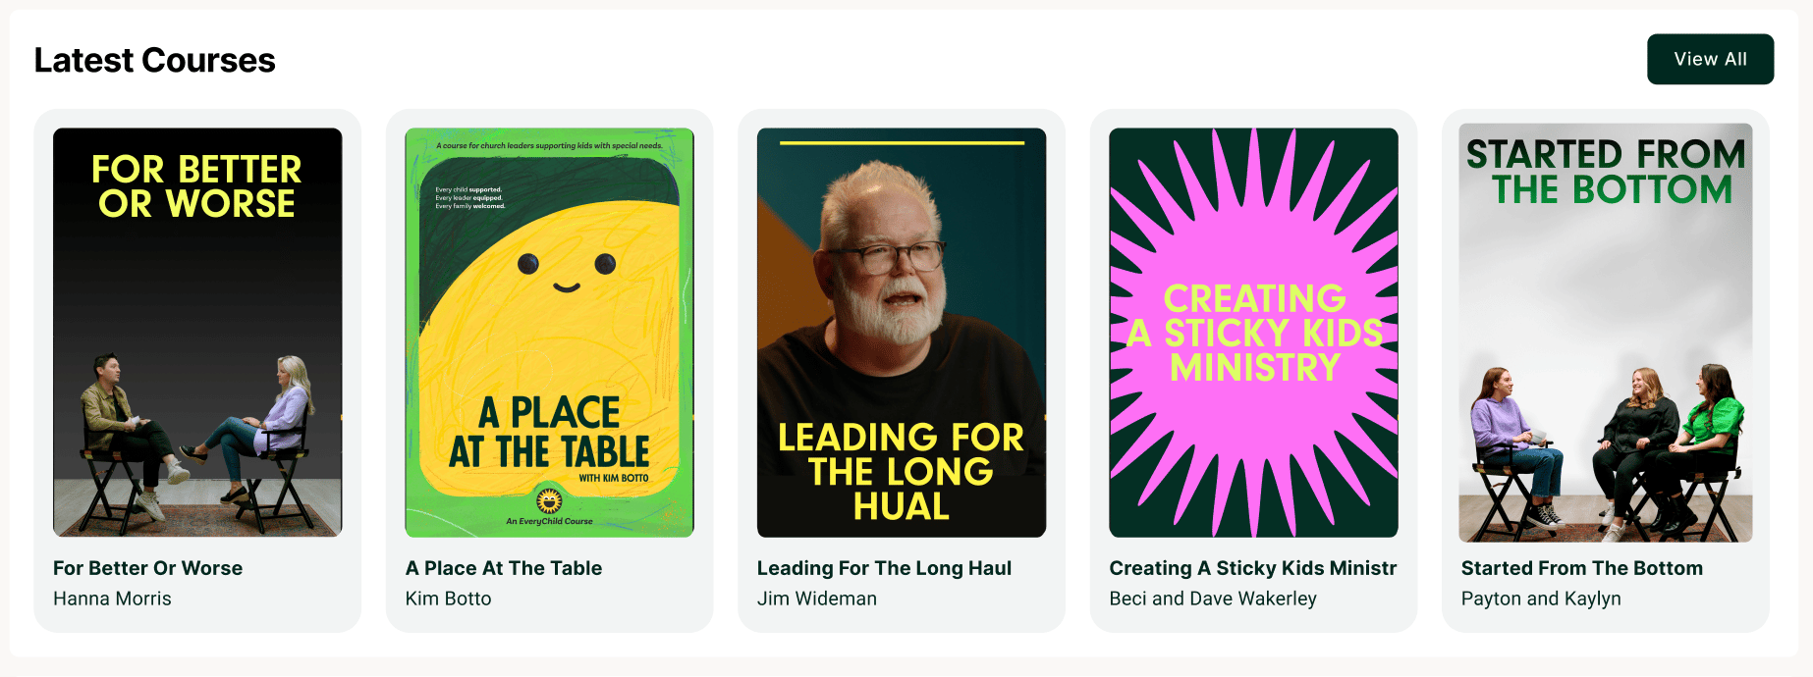Open the Started From The Bottom cover image
Image resolution: width=1813 pixels, height=677 pixels.
(x=1606, y=333)
